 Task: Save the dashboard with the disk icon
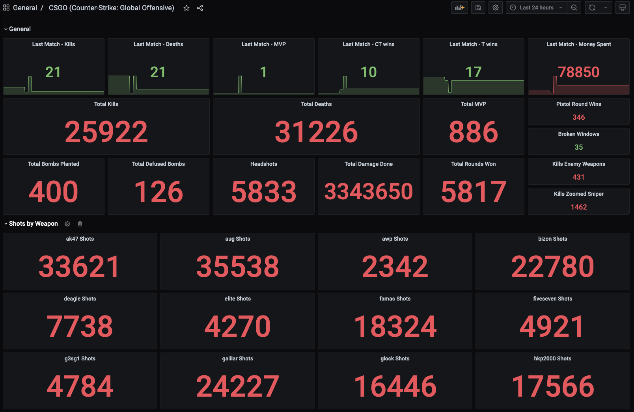pos(478,7)
